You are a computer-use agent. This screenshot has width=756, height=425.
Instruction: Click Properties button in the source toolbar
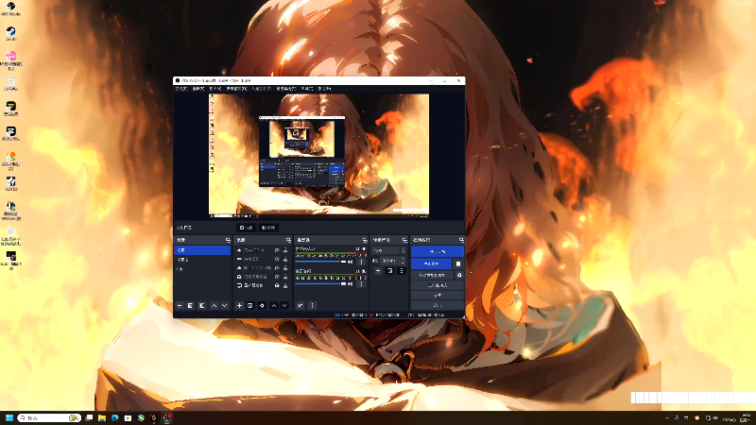click(x=247, y=228)
